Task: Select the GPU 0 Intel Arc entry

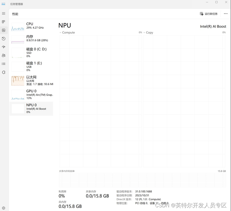Action: 31,95
